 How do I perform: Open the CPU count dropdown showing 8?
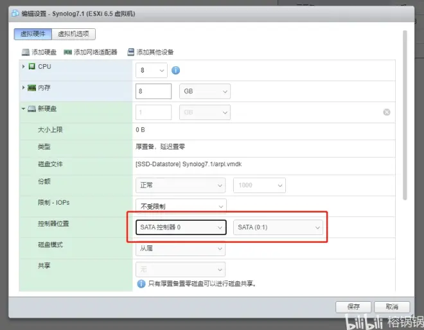click(x=152, y=70)
